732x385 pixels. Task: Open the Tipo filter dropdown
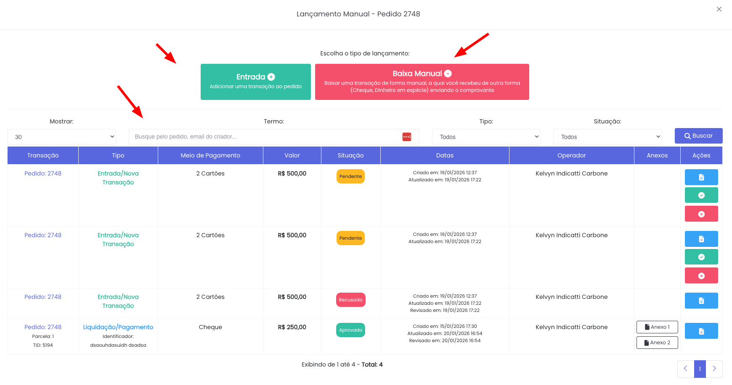pyautogui.click(x=486, y=137)
